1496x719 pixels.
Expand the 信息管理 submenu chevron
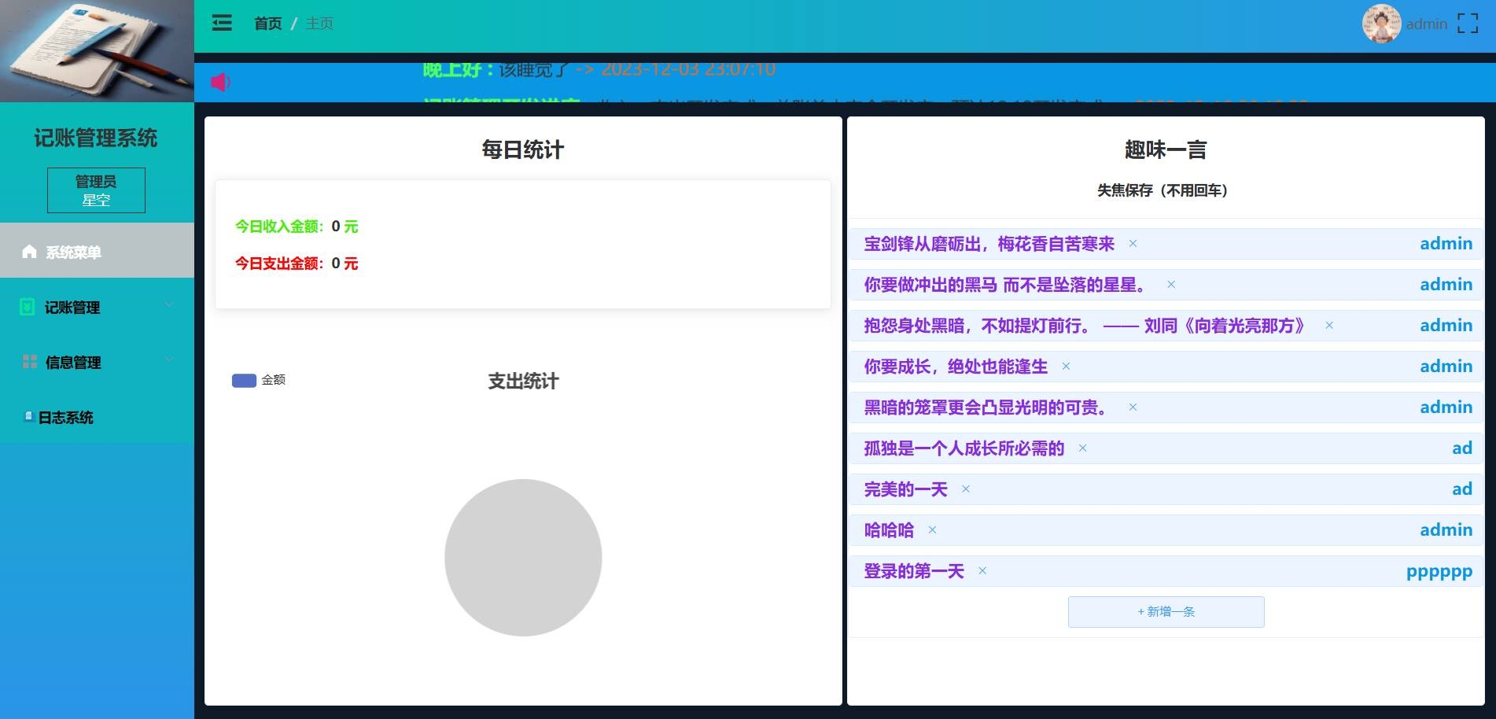coord(169,360)
